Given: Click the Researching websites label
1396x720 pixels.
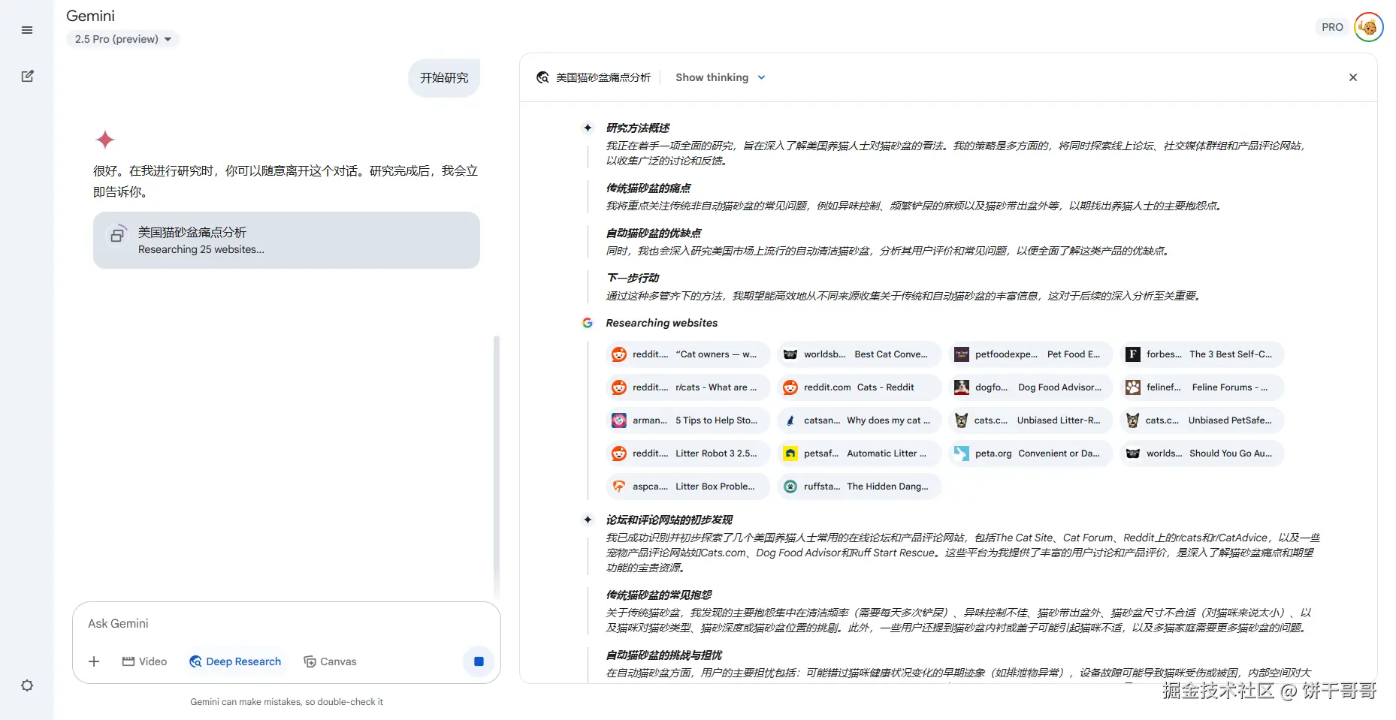Looking at the screenshot, I should pos(661,323).
